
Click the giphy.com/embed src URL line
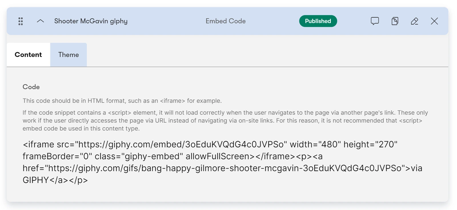(x=210, y=144)
